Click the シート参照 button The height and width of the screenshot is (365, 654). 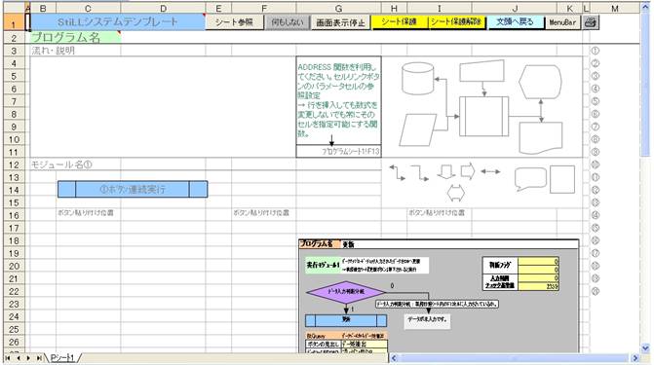point(234,22)
